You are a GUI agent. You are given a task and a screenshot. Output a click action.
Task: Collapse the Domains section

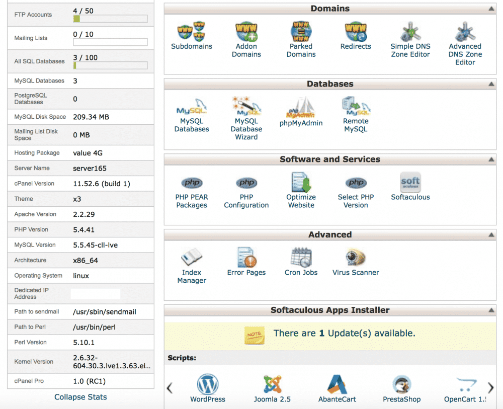pyautogui.click(x=491, y=9)
